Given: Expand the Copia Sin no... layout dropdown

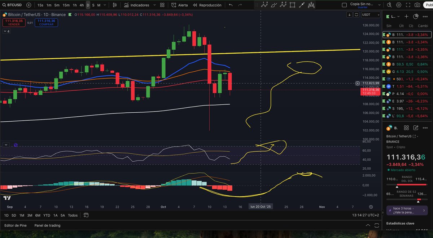Looking at the screenshot, I should (380, 5).
